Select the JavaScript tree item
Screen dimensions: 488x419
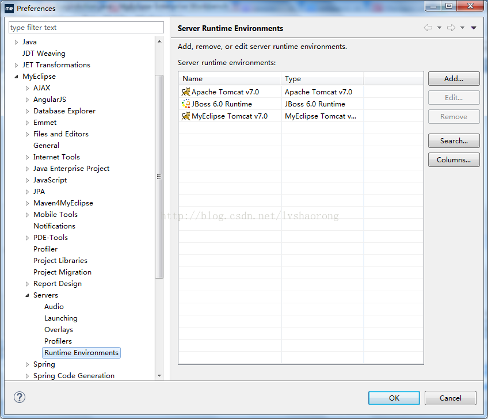coord(50,180)
